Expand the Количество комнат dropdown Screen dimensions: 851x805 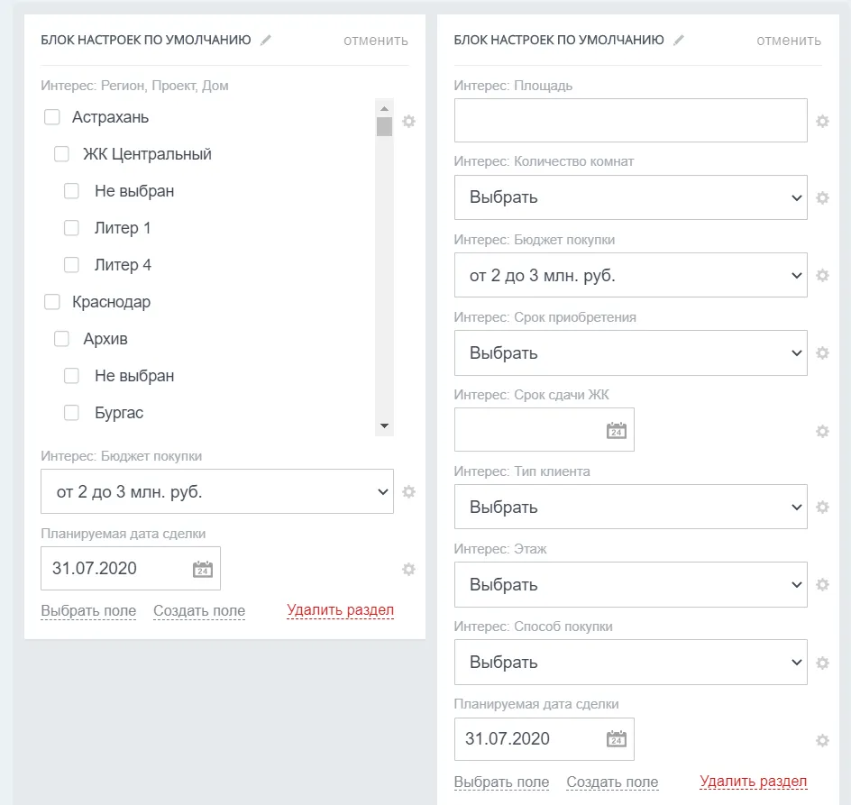pyautogui.click(x=630, y=197)
